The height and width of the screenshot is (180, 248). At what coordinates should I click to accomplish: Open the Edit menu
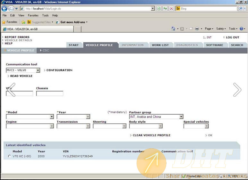(x=13, y=15)
